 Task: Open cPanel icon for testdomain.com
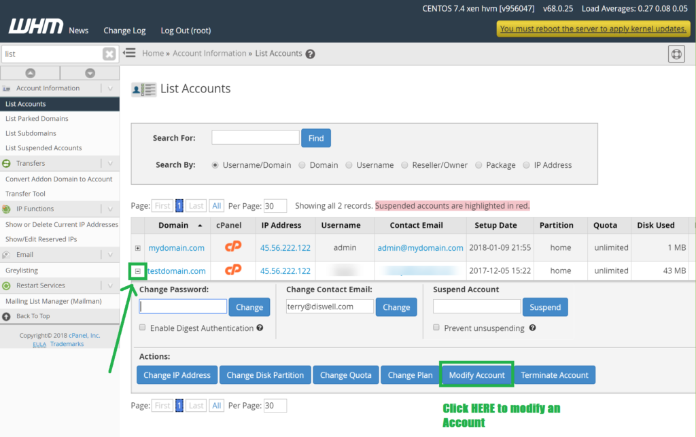[x=233, y=270]
